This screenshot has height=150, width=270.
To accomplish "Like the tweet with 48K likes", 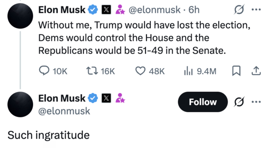I will 141,71.
